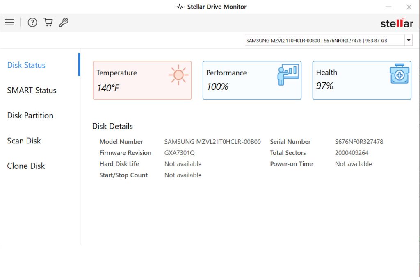
Task: Open the SMART Status section
Action: click(32, 90)
